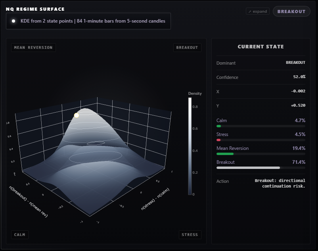Click the Mean Reversion probability bar
The height and width of the screenshot is (251, 318).
(x=261, y=154)
